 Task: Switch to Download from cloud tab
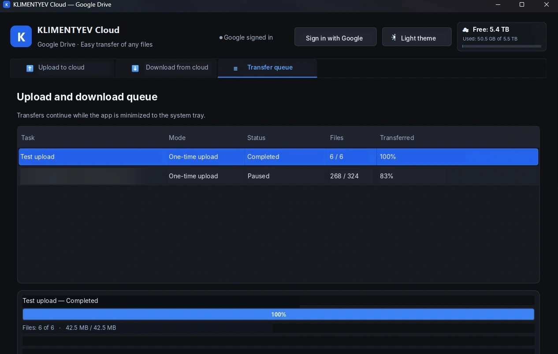pos(166,68)
